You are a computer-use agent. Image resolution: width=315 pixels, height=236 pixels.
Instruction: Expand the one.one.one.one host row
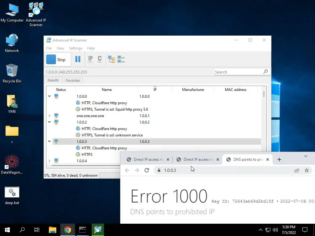pyautogui.click(x=50, y=116)
